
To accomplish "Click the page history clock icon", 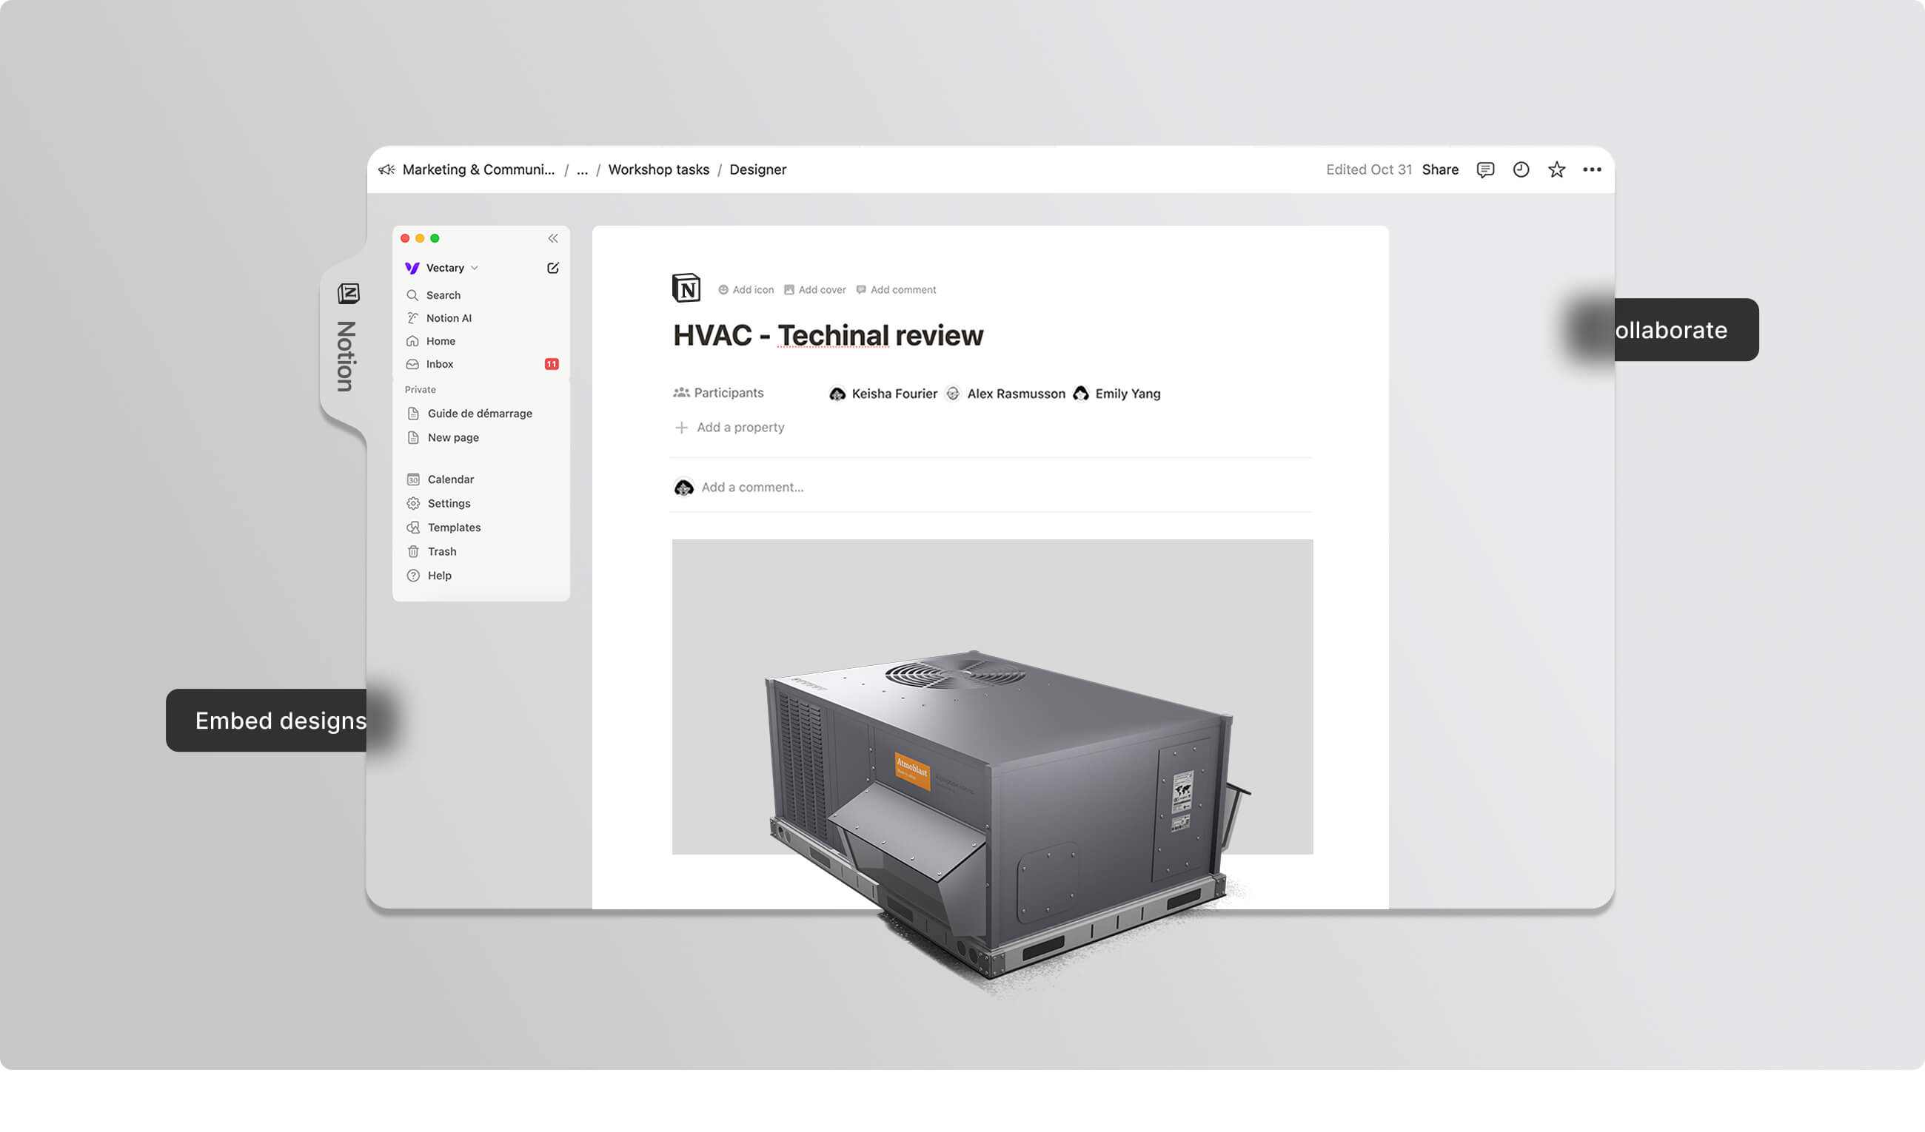I will (x=1520, y=169).
